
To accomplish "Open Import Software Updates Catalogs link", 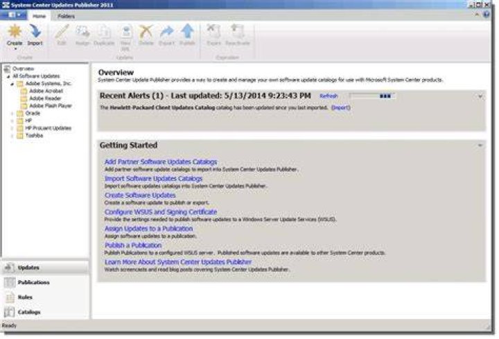I will pos(153,179).
